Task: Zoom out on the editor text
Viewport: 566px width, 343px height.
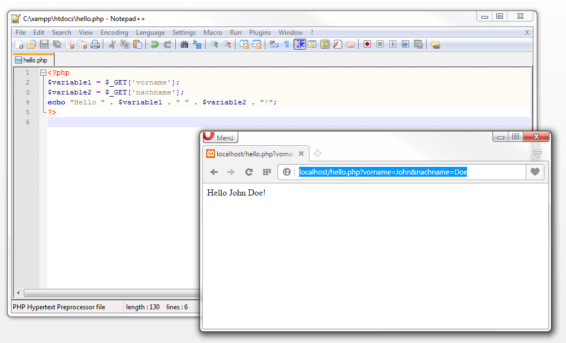Action: (x=227, y=44)
